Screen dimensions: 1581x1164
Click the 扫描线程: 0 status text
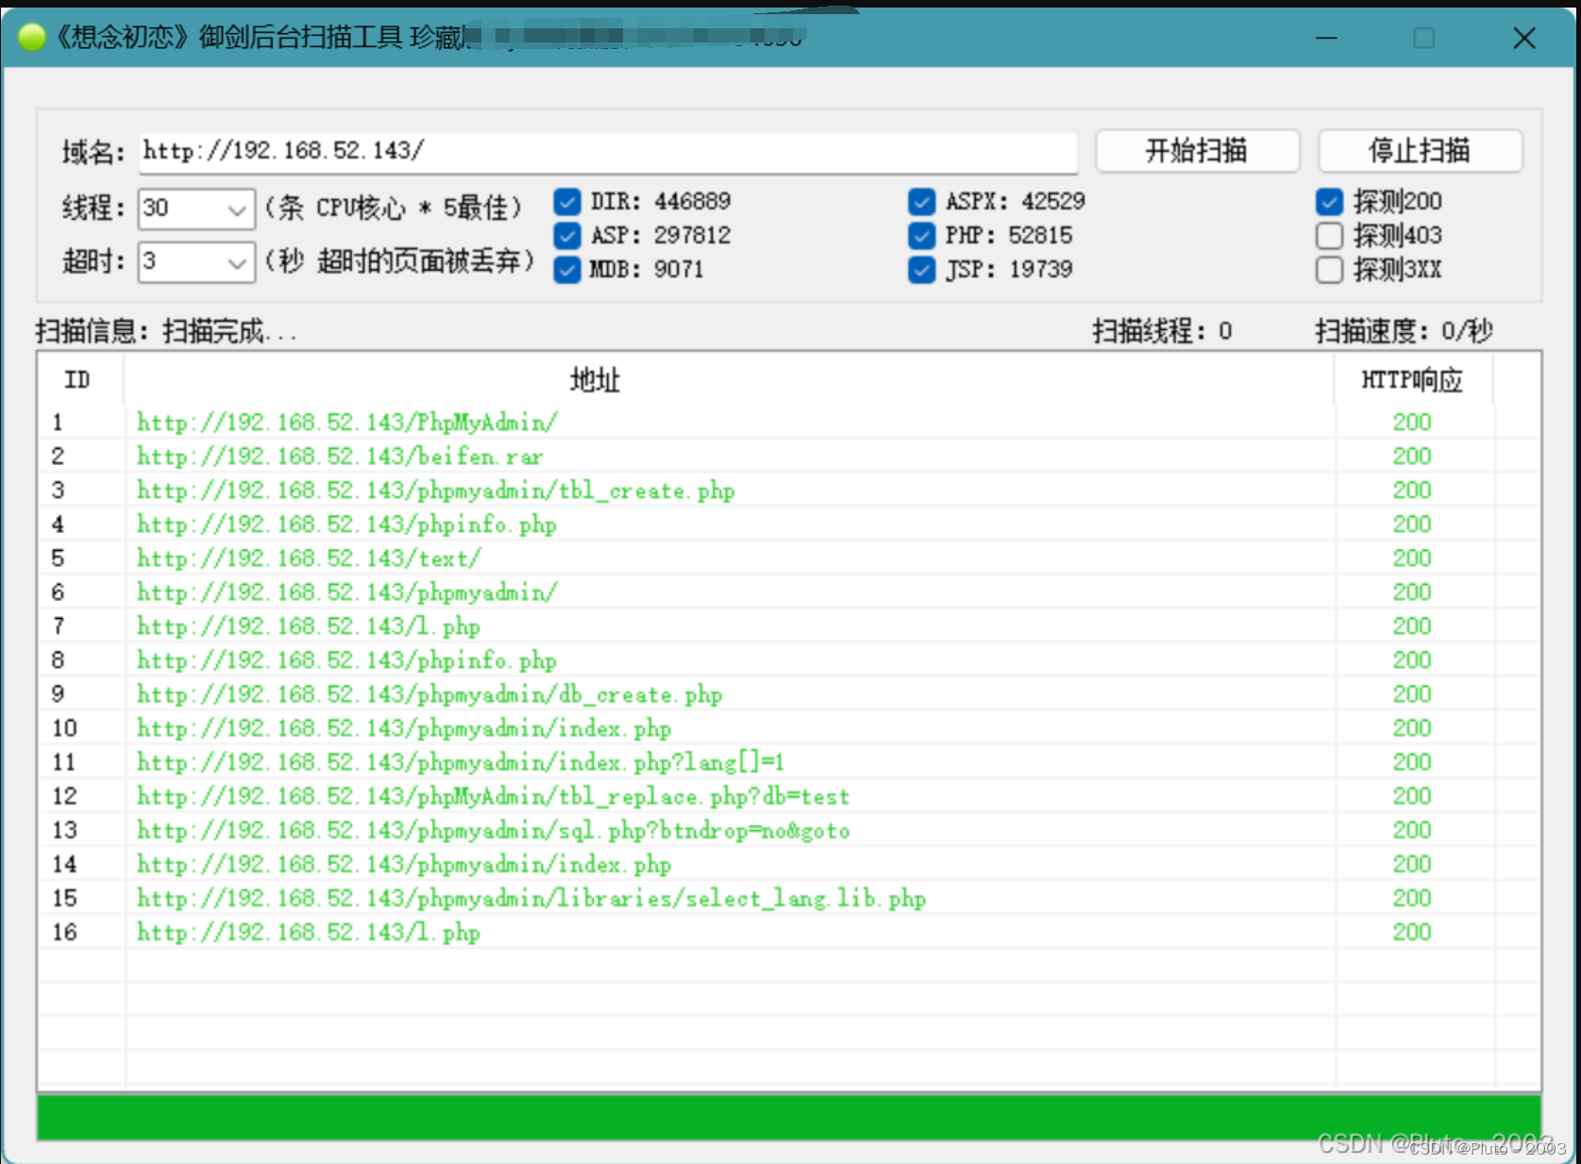1162,331
